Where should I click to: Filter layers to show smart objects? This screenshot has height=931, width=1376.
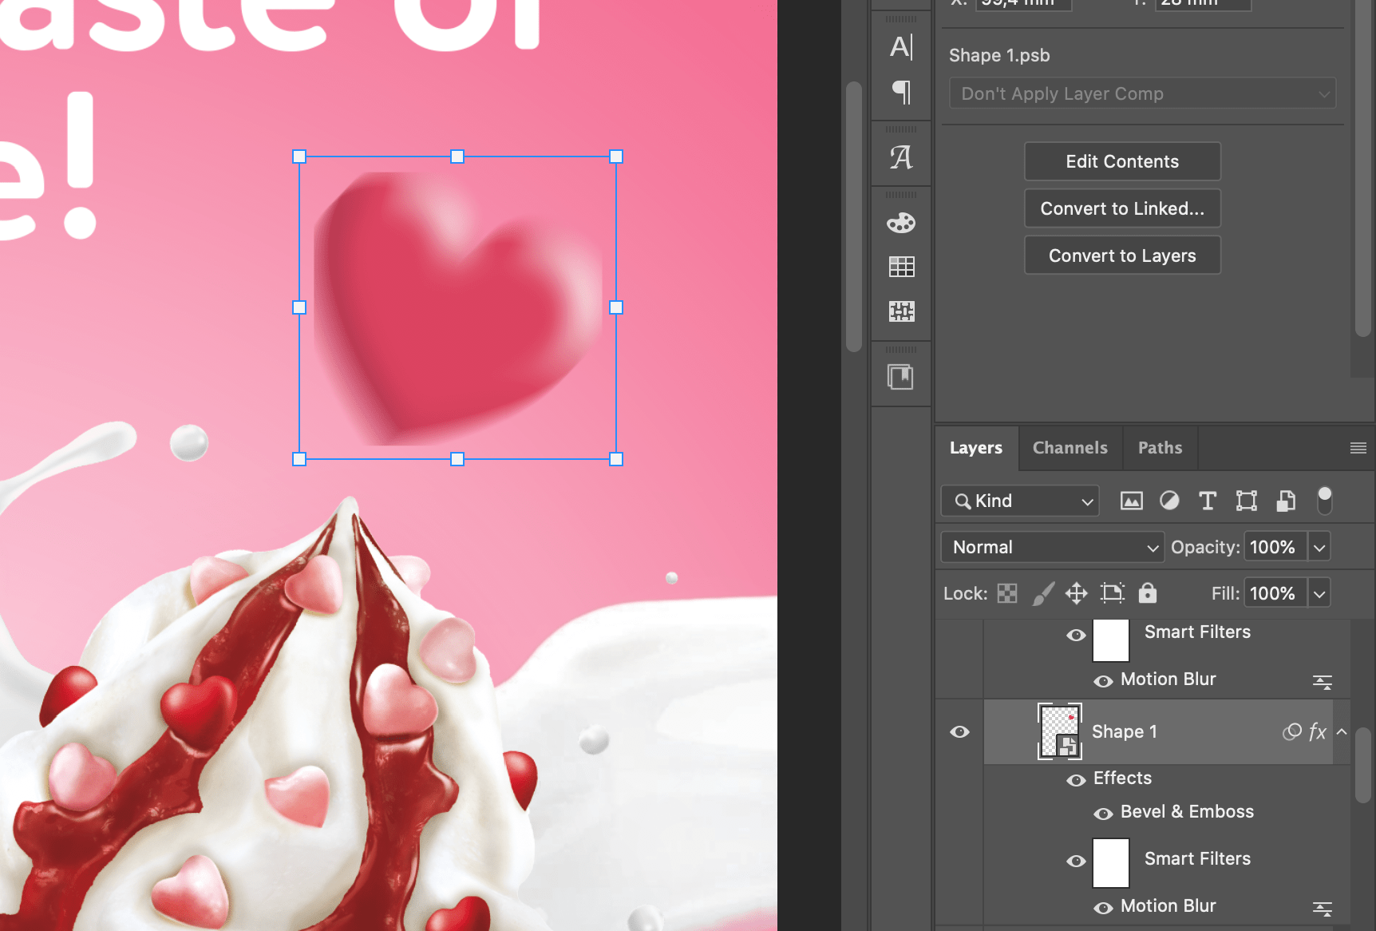(x=1285, y=501)
